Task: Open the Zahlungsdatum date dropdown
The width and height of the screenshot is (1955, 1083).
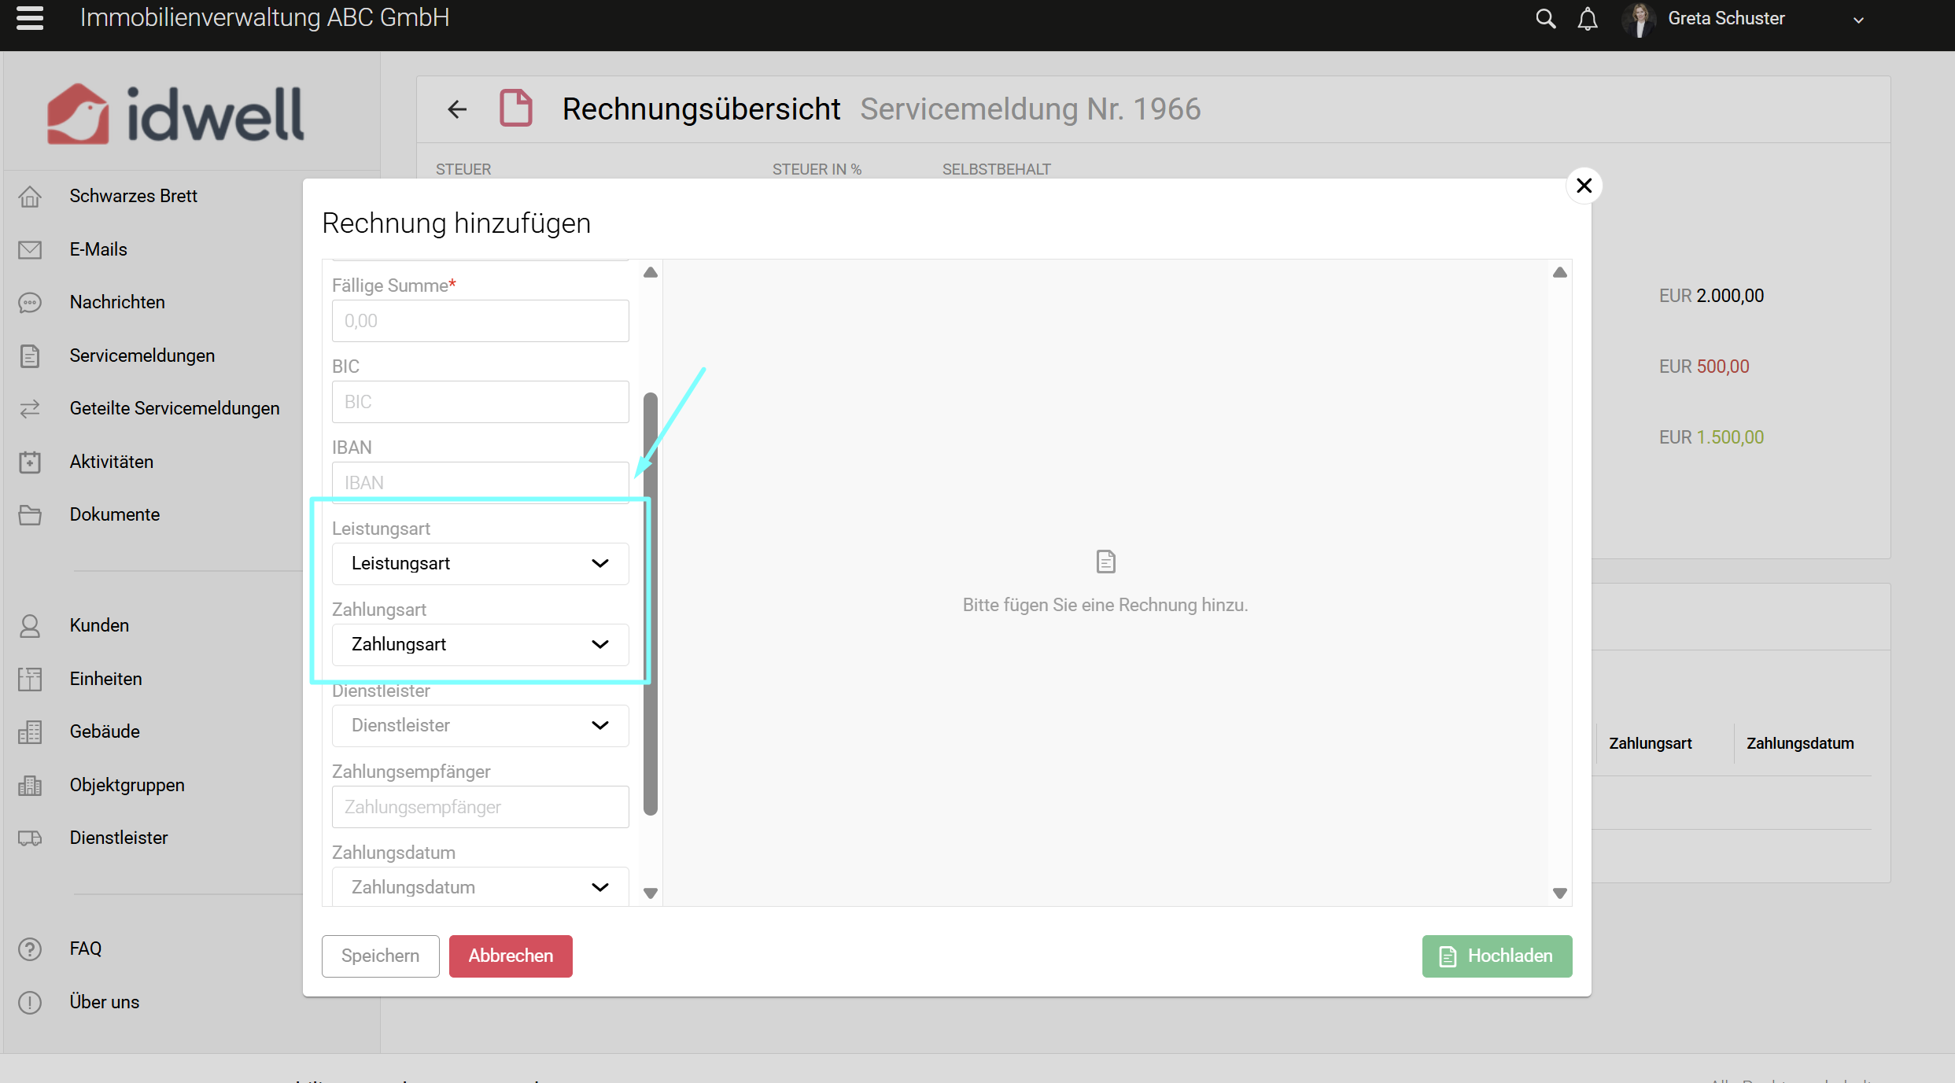Action: pos(480,887)
